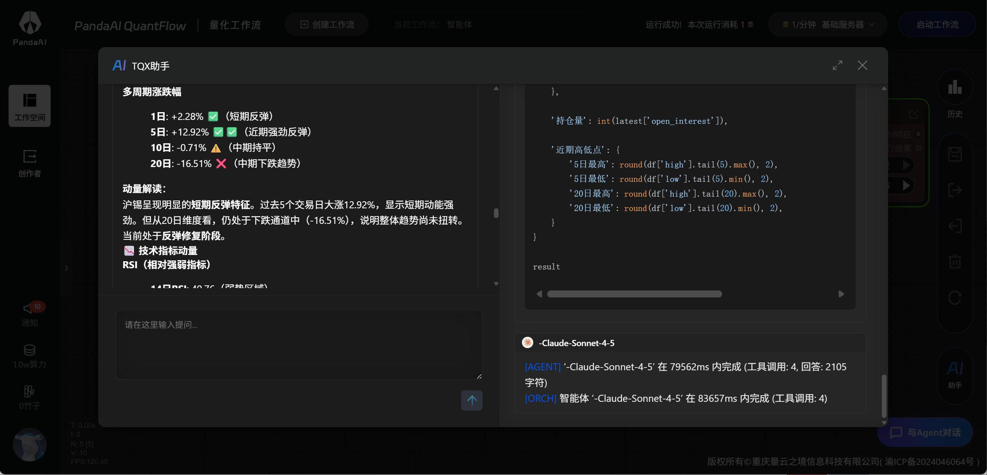Open the server selection dropdown

pos(828,25)
